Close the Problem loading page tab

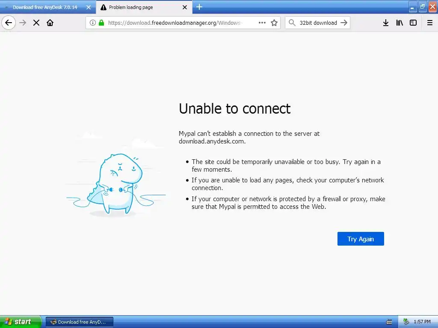(x=185, y=7)
